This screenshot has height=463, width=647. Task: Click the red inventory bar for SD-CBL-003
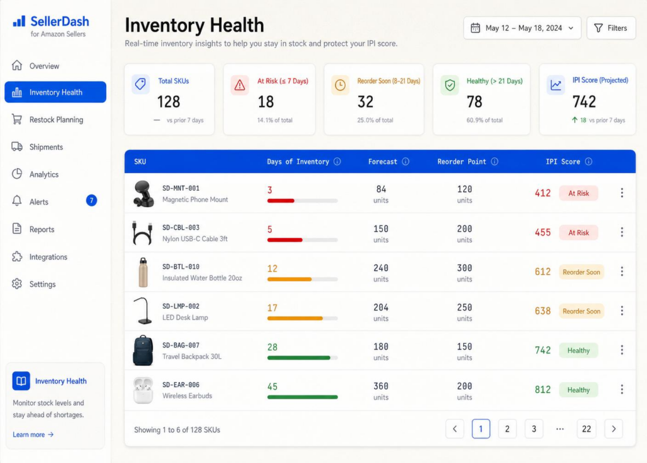click(285, 240)
